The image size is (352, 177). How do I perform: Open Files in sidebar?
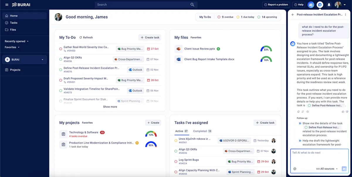pyautogui.click(x=25, y=29)
